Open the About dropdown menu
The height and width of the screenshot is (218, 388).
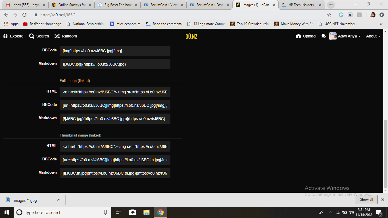coord(372,36)
